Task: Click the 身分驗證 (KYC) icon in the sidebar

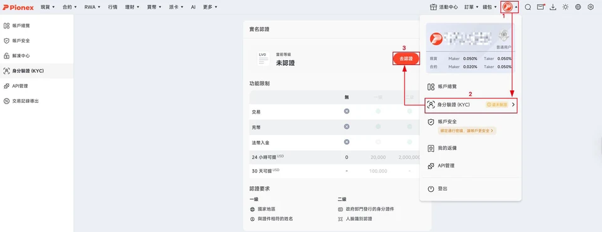Action: (6, 71)
